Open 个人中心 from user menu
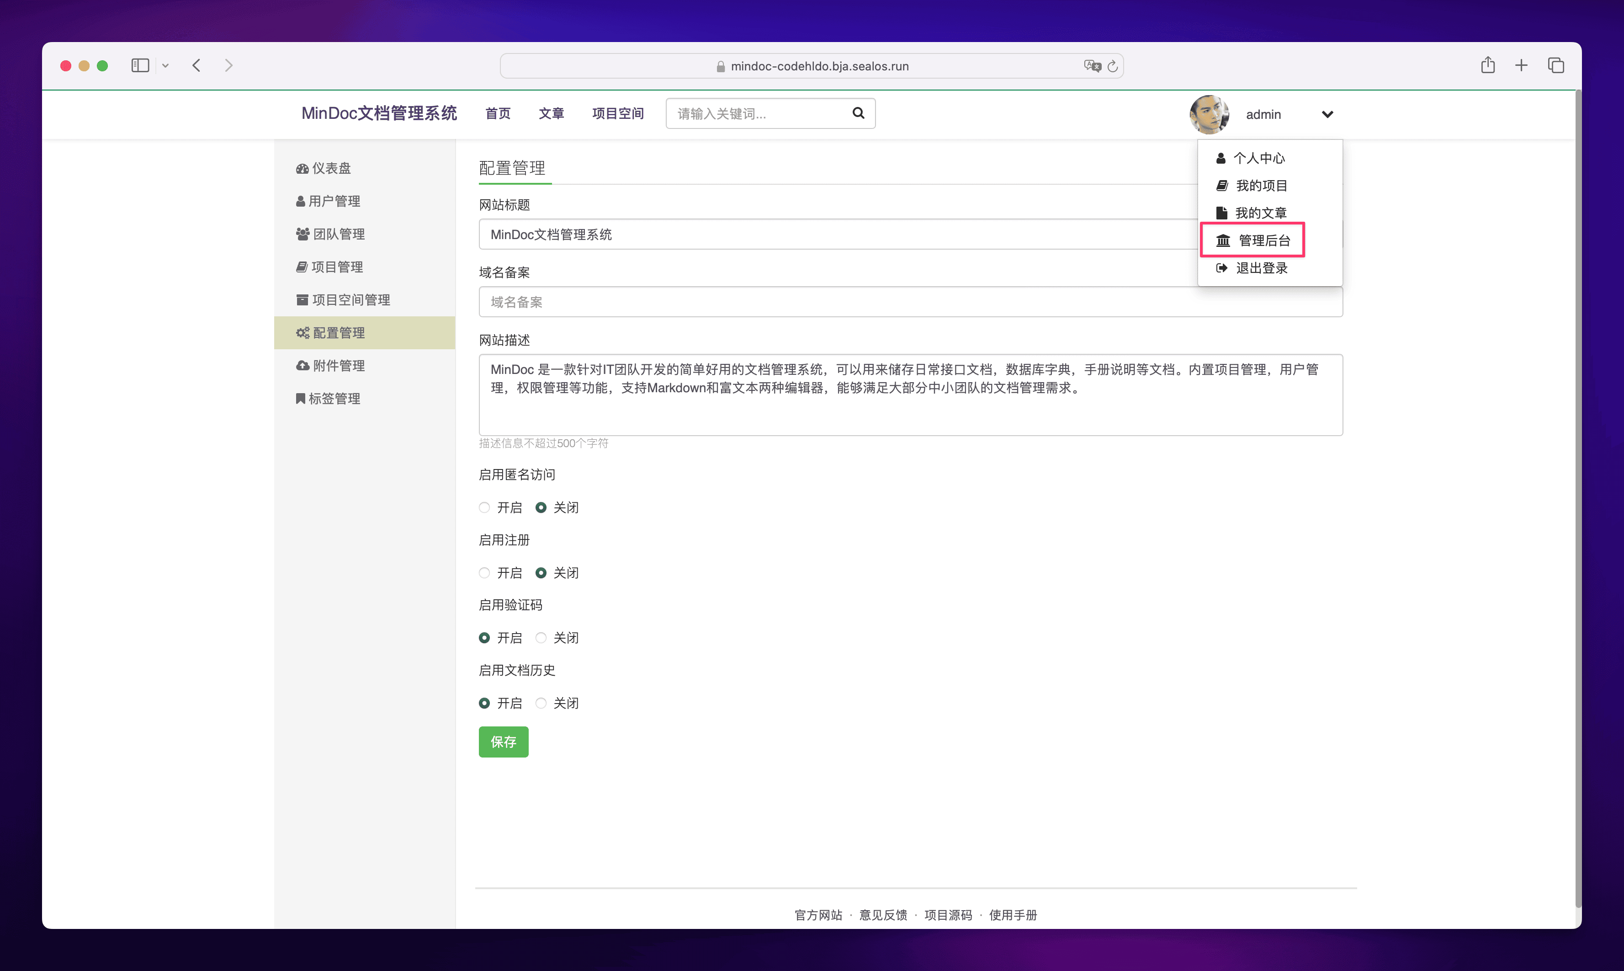 (1258, 158)
